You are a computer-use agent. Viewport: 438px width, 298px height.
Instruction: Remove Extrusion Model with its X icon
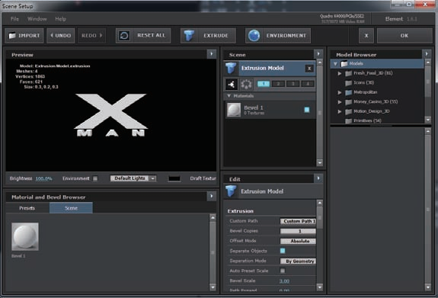[309, 69]
